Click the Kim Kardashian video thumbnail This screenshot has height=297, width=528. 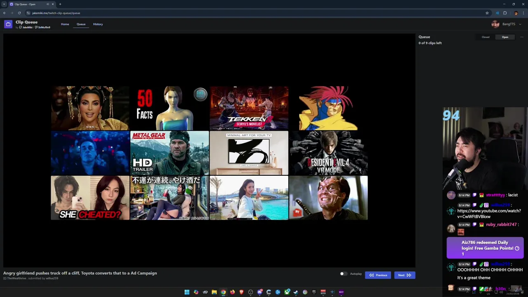click(90, 108)
